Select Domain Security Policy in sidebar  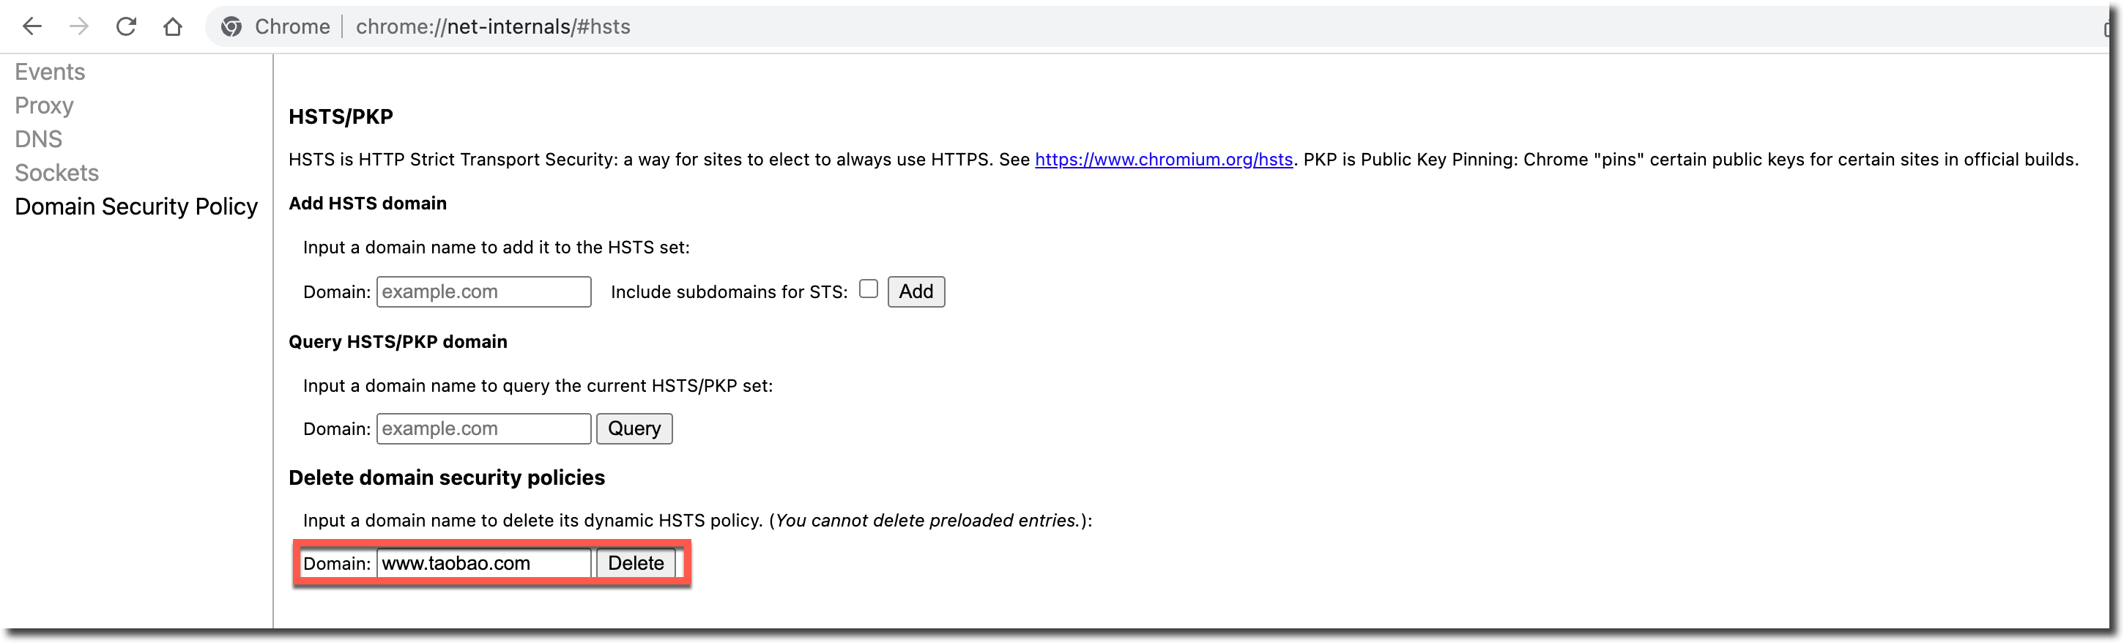coord(136,207)
